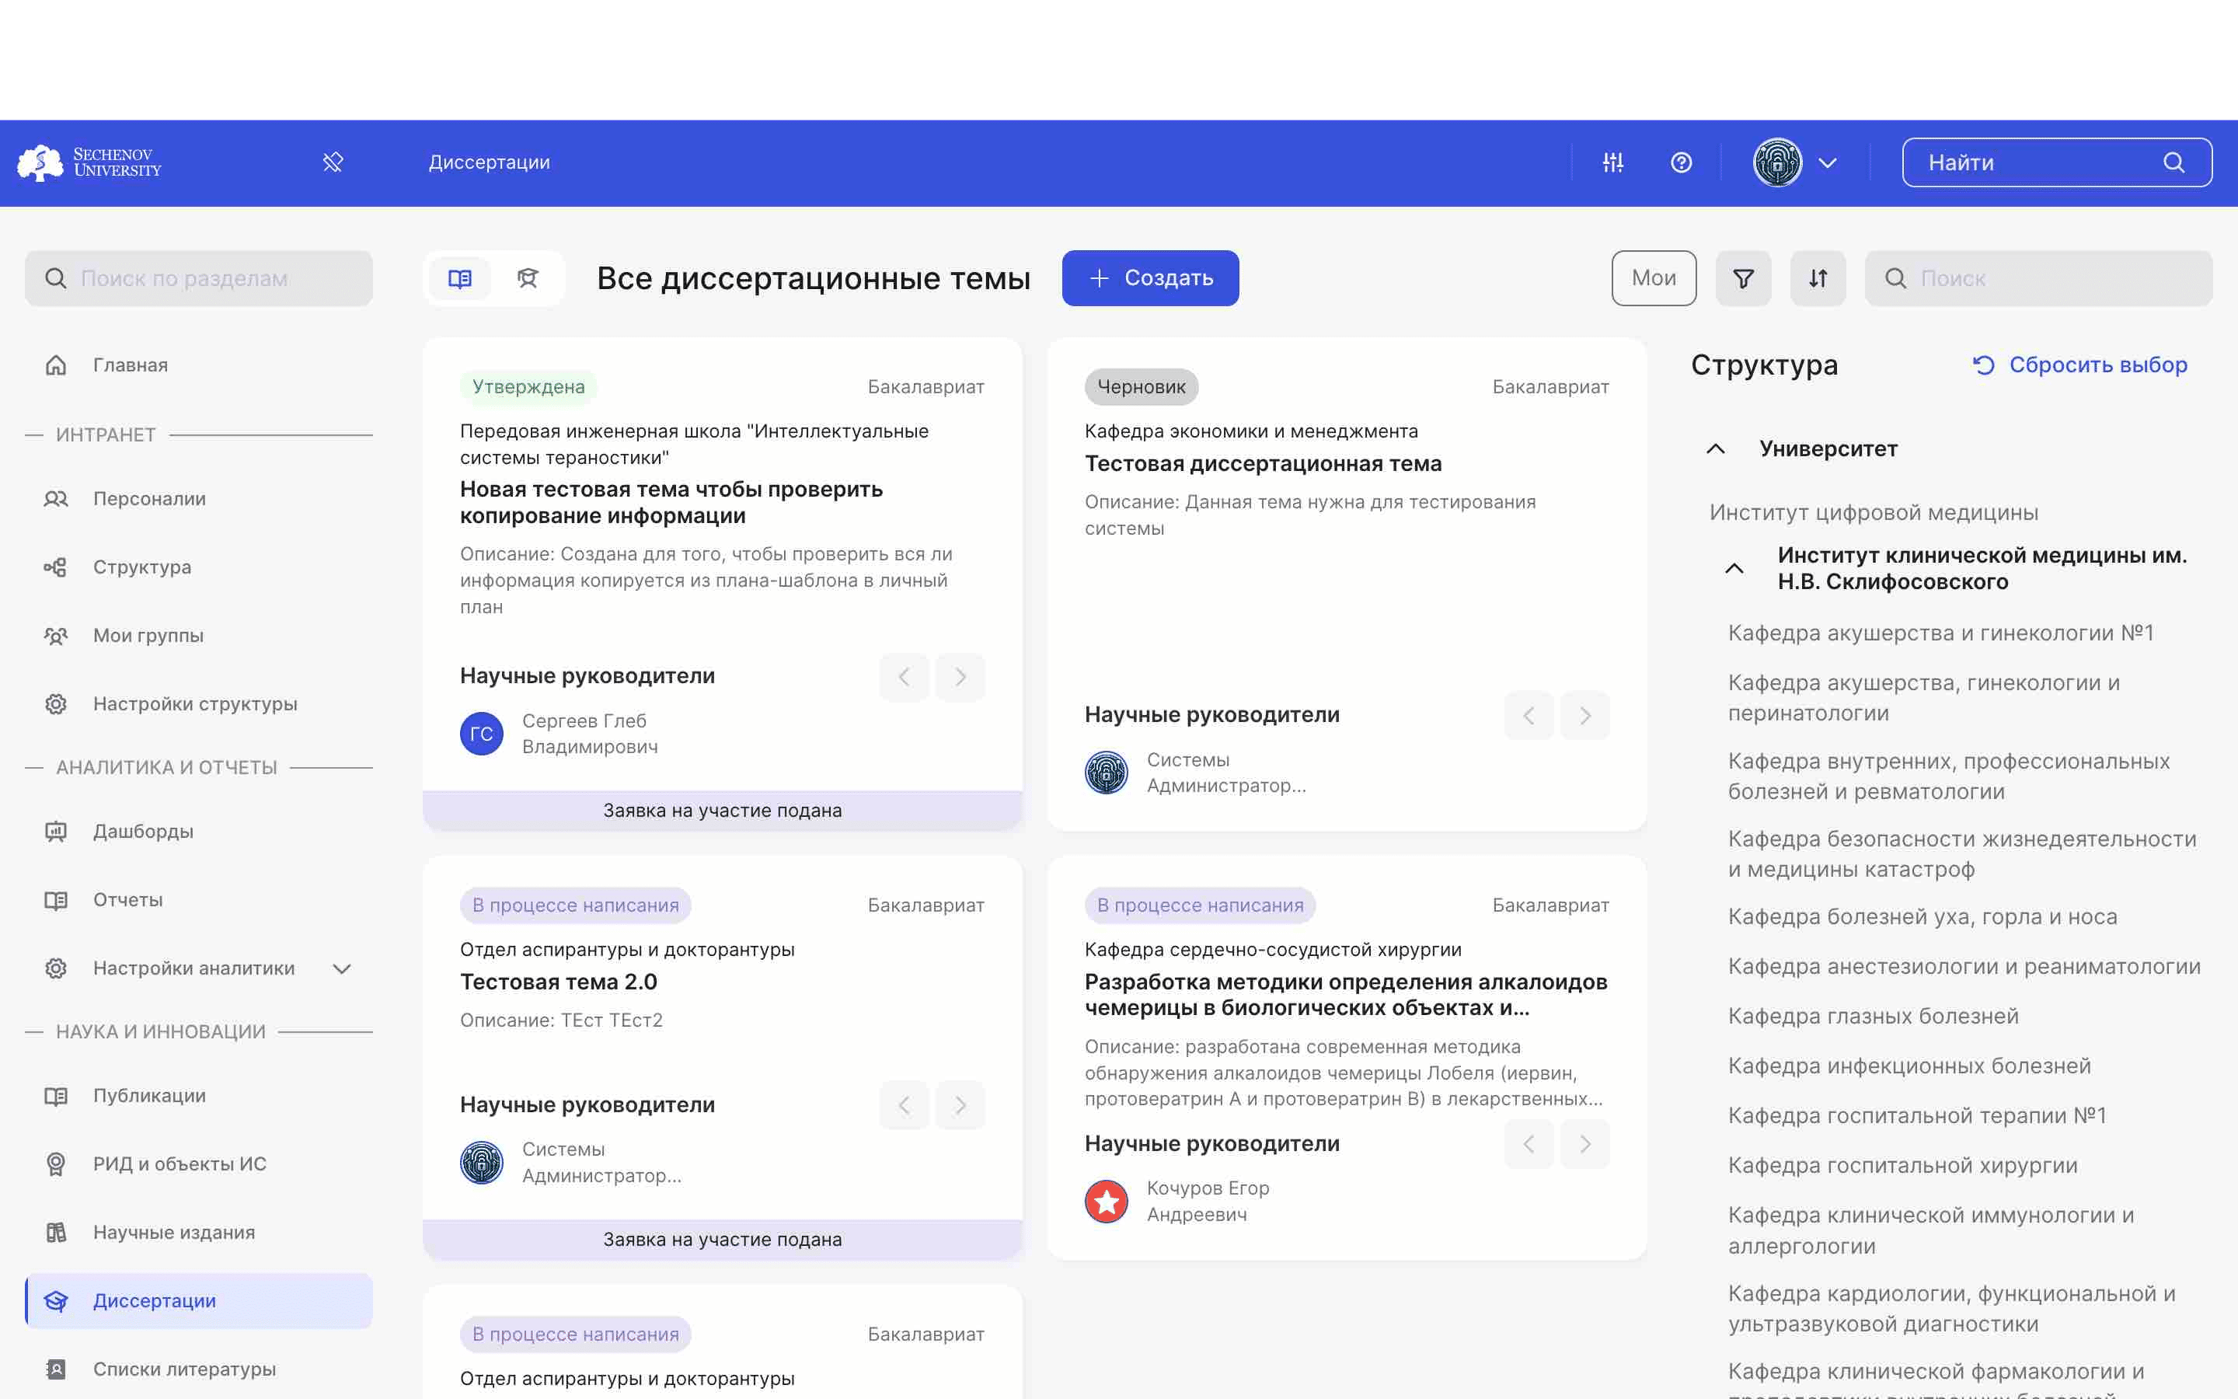2238x1399 pixels.
Task: Open topic Тестовая тема 2.0
Action: 559,982
